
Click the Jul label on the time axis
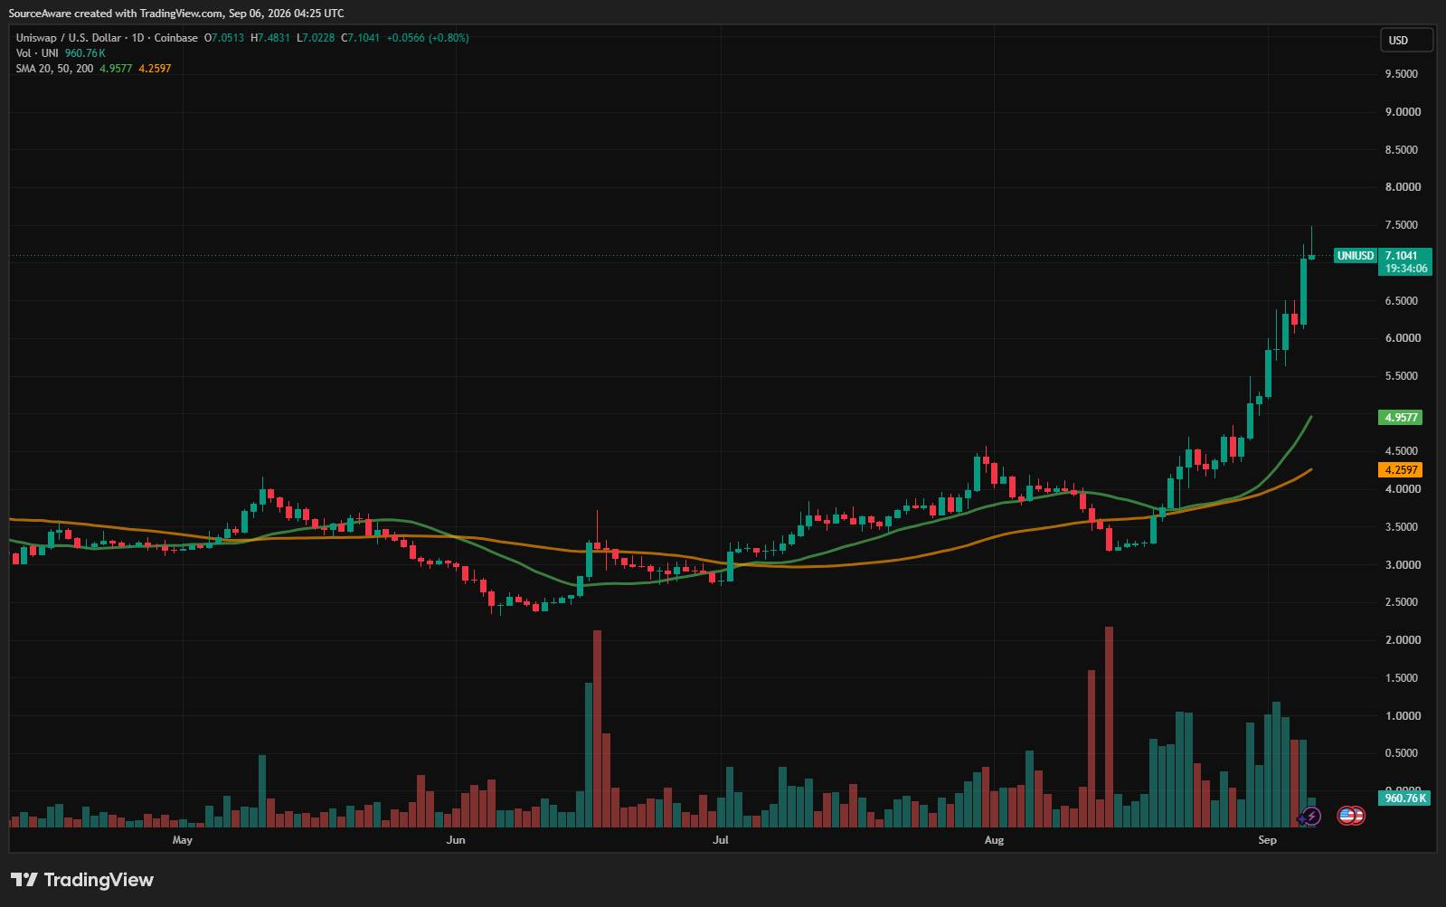[721, 840]
